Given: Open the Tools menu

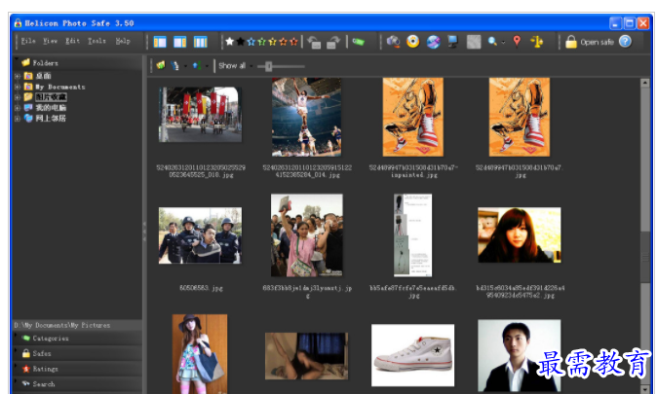Looking at the screenshot, I should tap(97, 42).
